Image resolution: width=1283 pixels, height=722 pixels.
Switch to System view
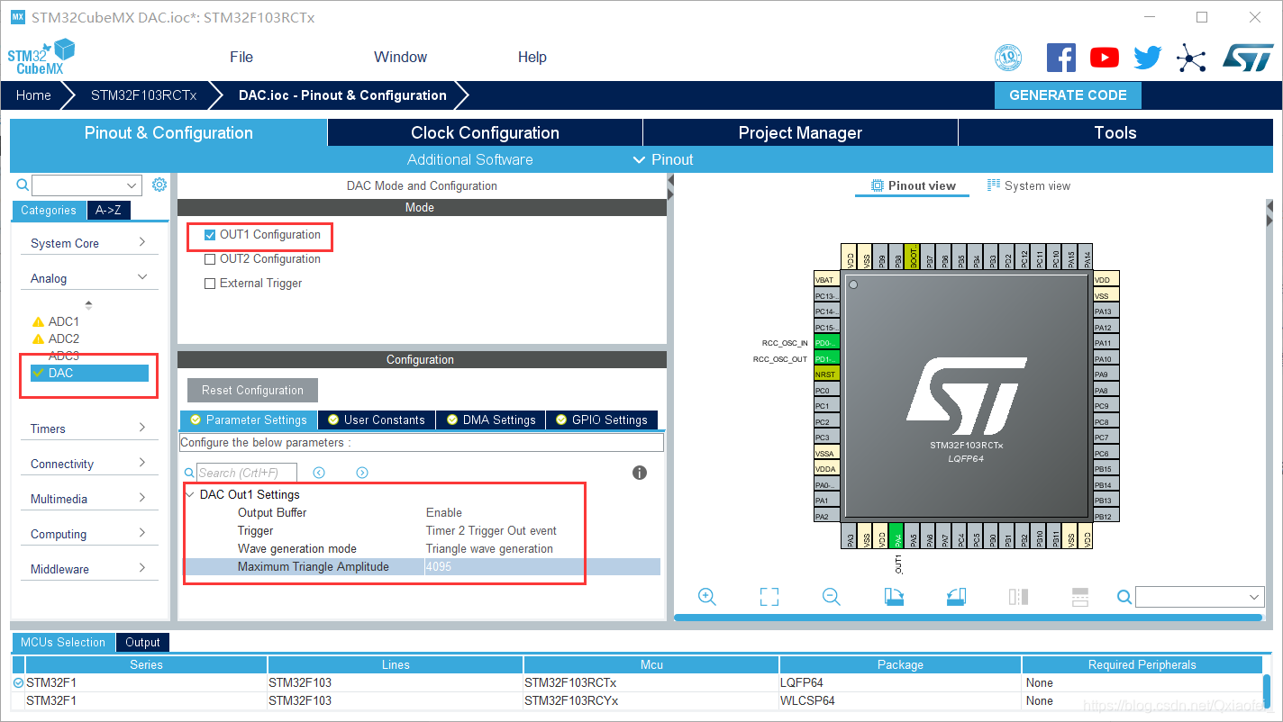click(1029, 185)
